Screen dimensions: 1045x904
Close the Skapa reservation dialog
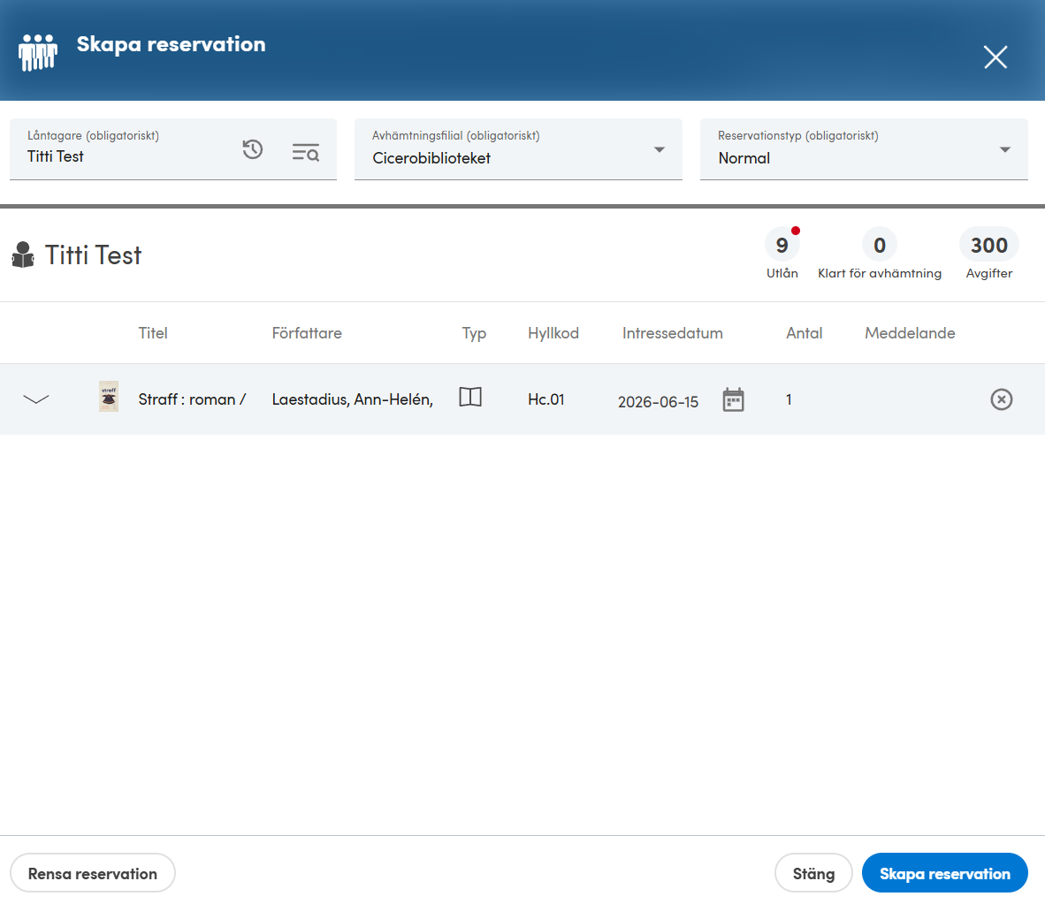click(x=995, y=57)
